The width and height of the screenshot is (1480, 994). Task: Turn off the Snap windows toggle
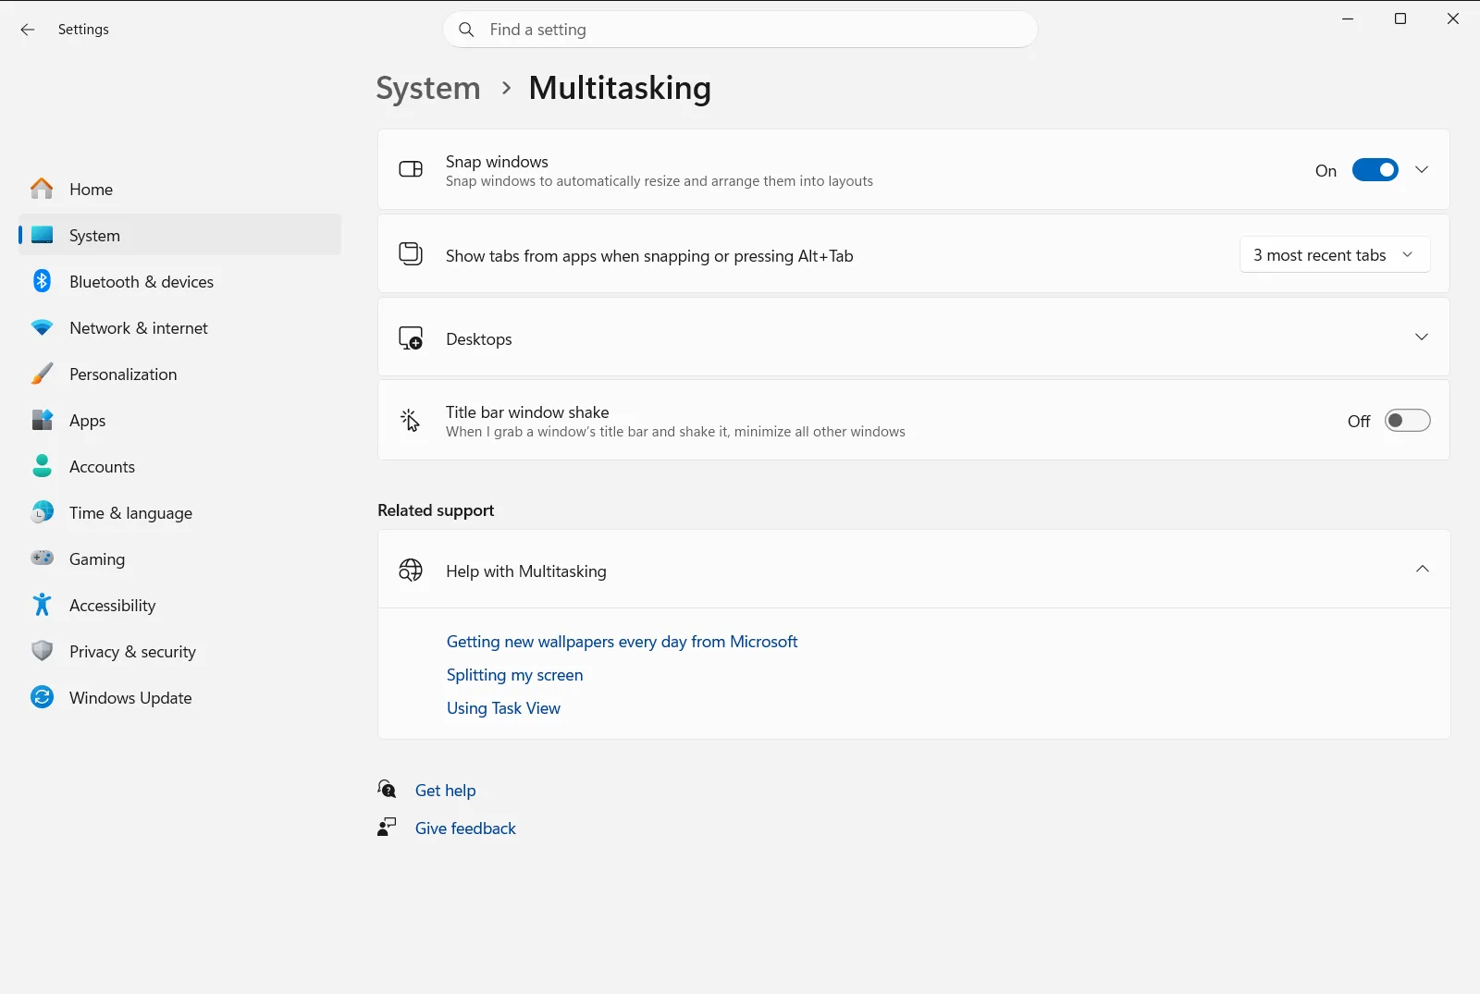(1375, 170)
